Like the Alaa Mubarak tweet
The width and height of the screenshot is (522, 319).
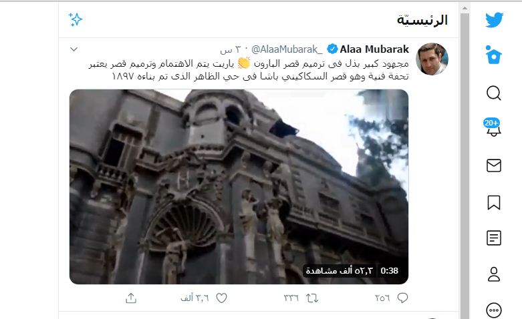coord(221,298)
